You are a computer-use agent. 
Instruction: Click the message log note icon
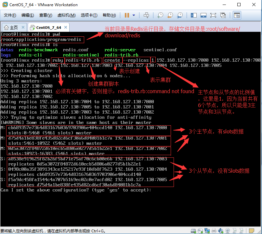(x=252, y=231)
